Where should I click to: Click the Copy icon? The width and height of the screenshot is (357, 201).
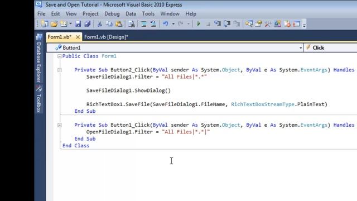coord(109,23)
